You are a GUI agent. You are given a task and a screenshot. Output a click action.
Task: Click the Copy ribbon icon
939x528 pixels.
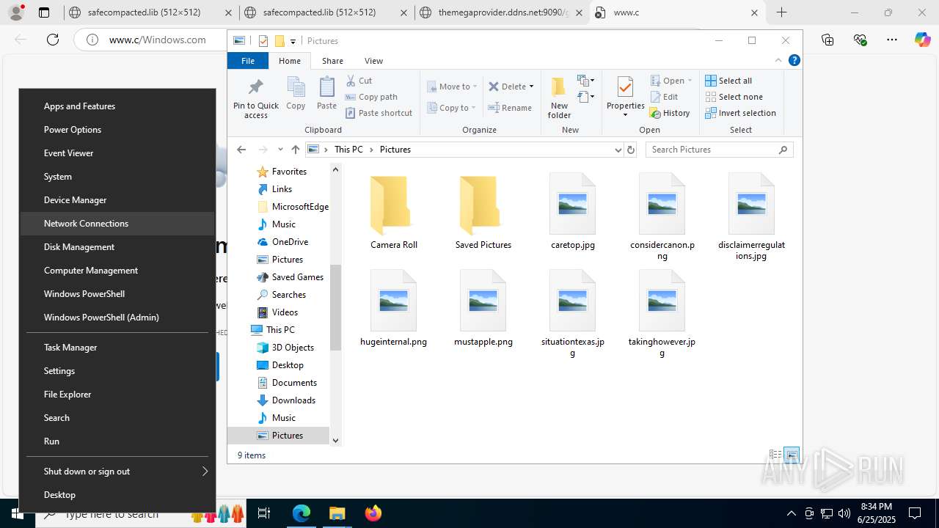point(296,93)
